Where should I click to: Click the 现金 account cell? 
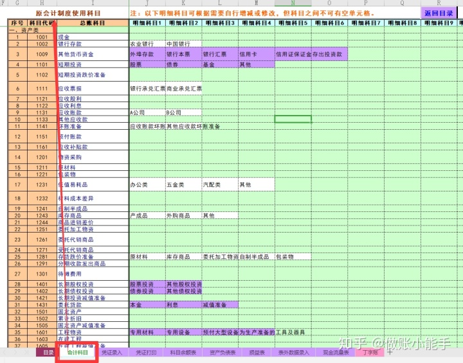(93, 37)
